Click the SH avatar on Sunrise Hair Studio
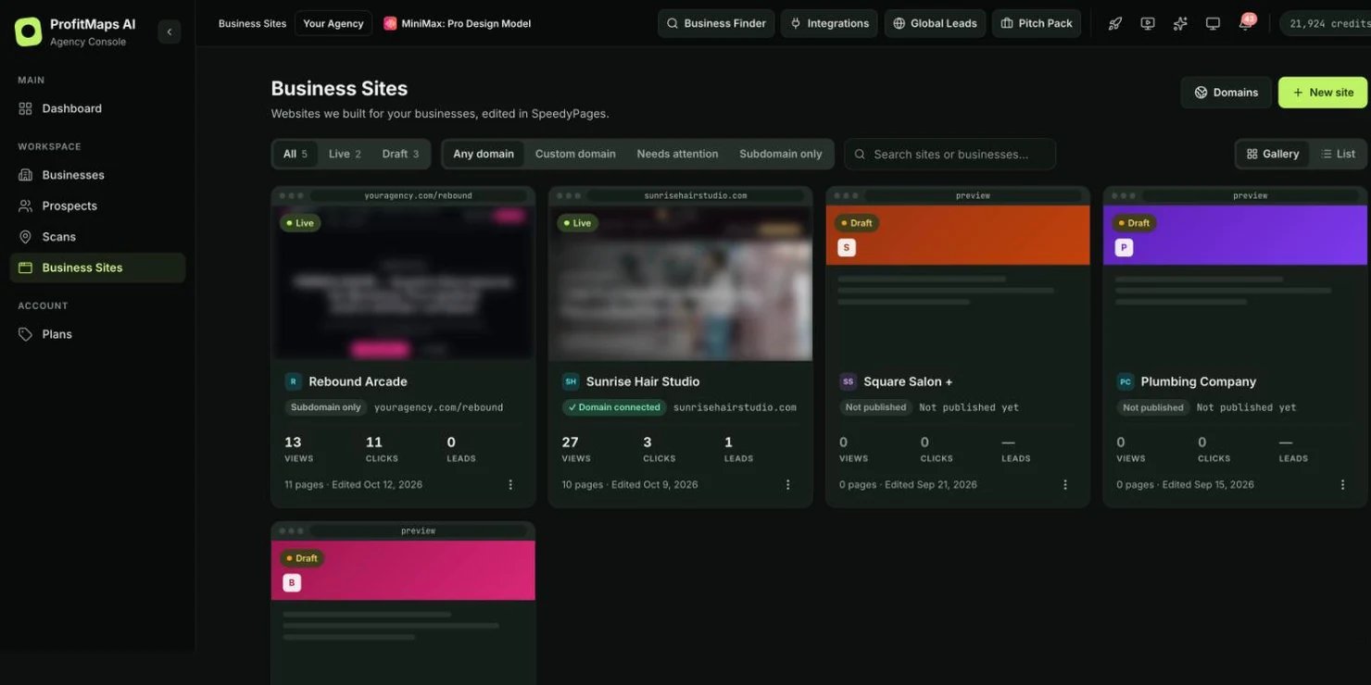Screen dimensions: 1371x685 [x=571, y=381]
